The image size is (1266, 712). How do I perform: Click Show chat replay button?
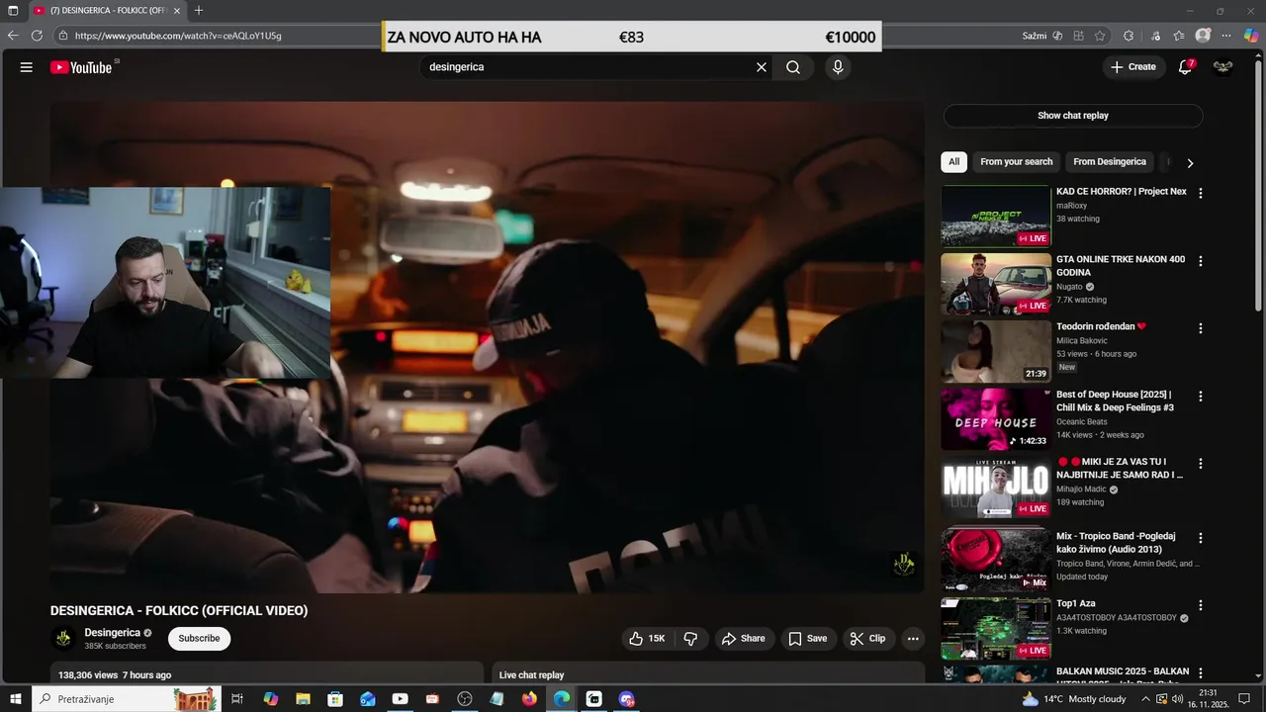(x=1073, y=116)
